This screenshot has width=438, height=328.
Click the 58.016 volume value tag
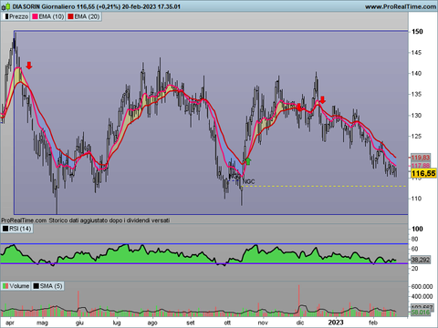(421, 313)
